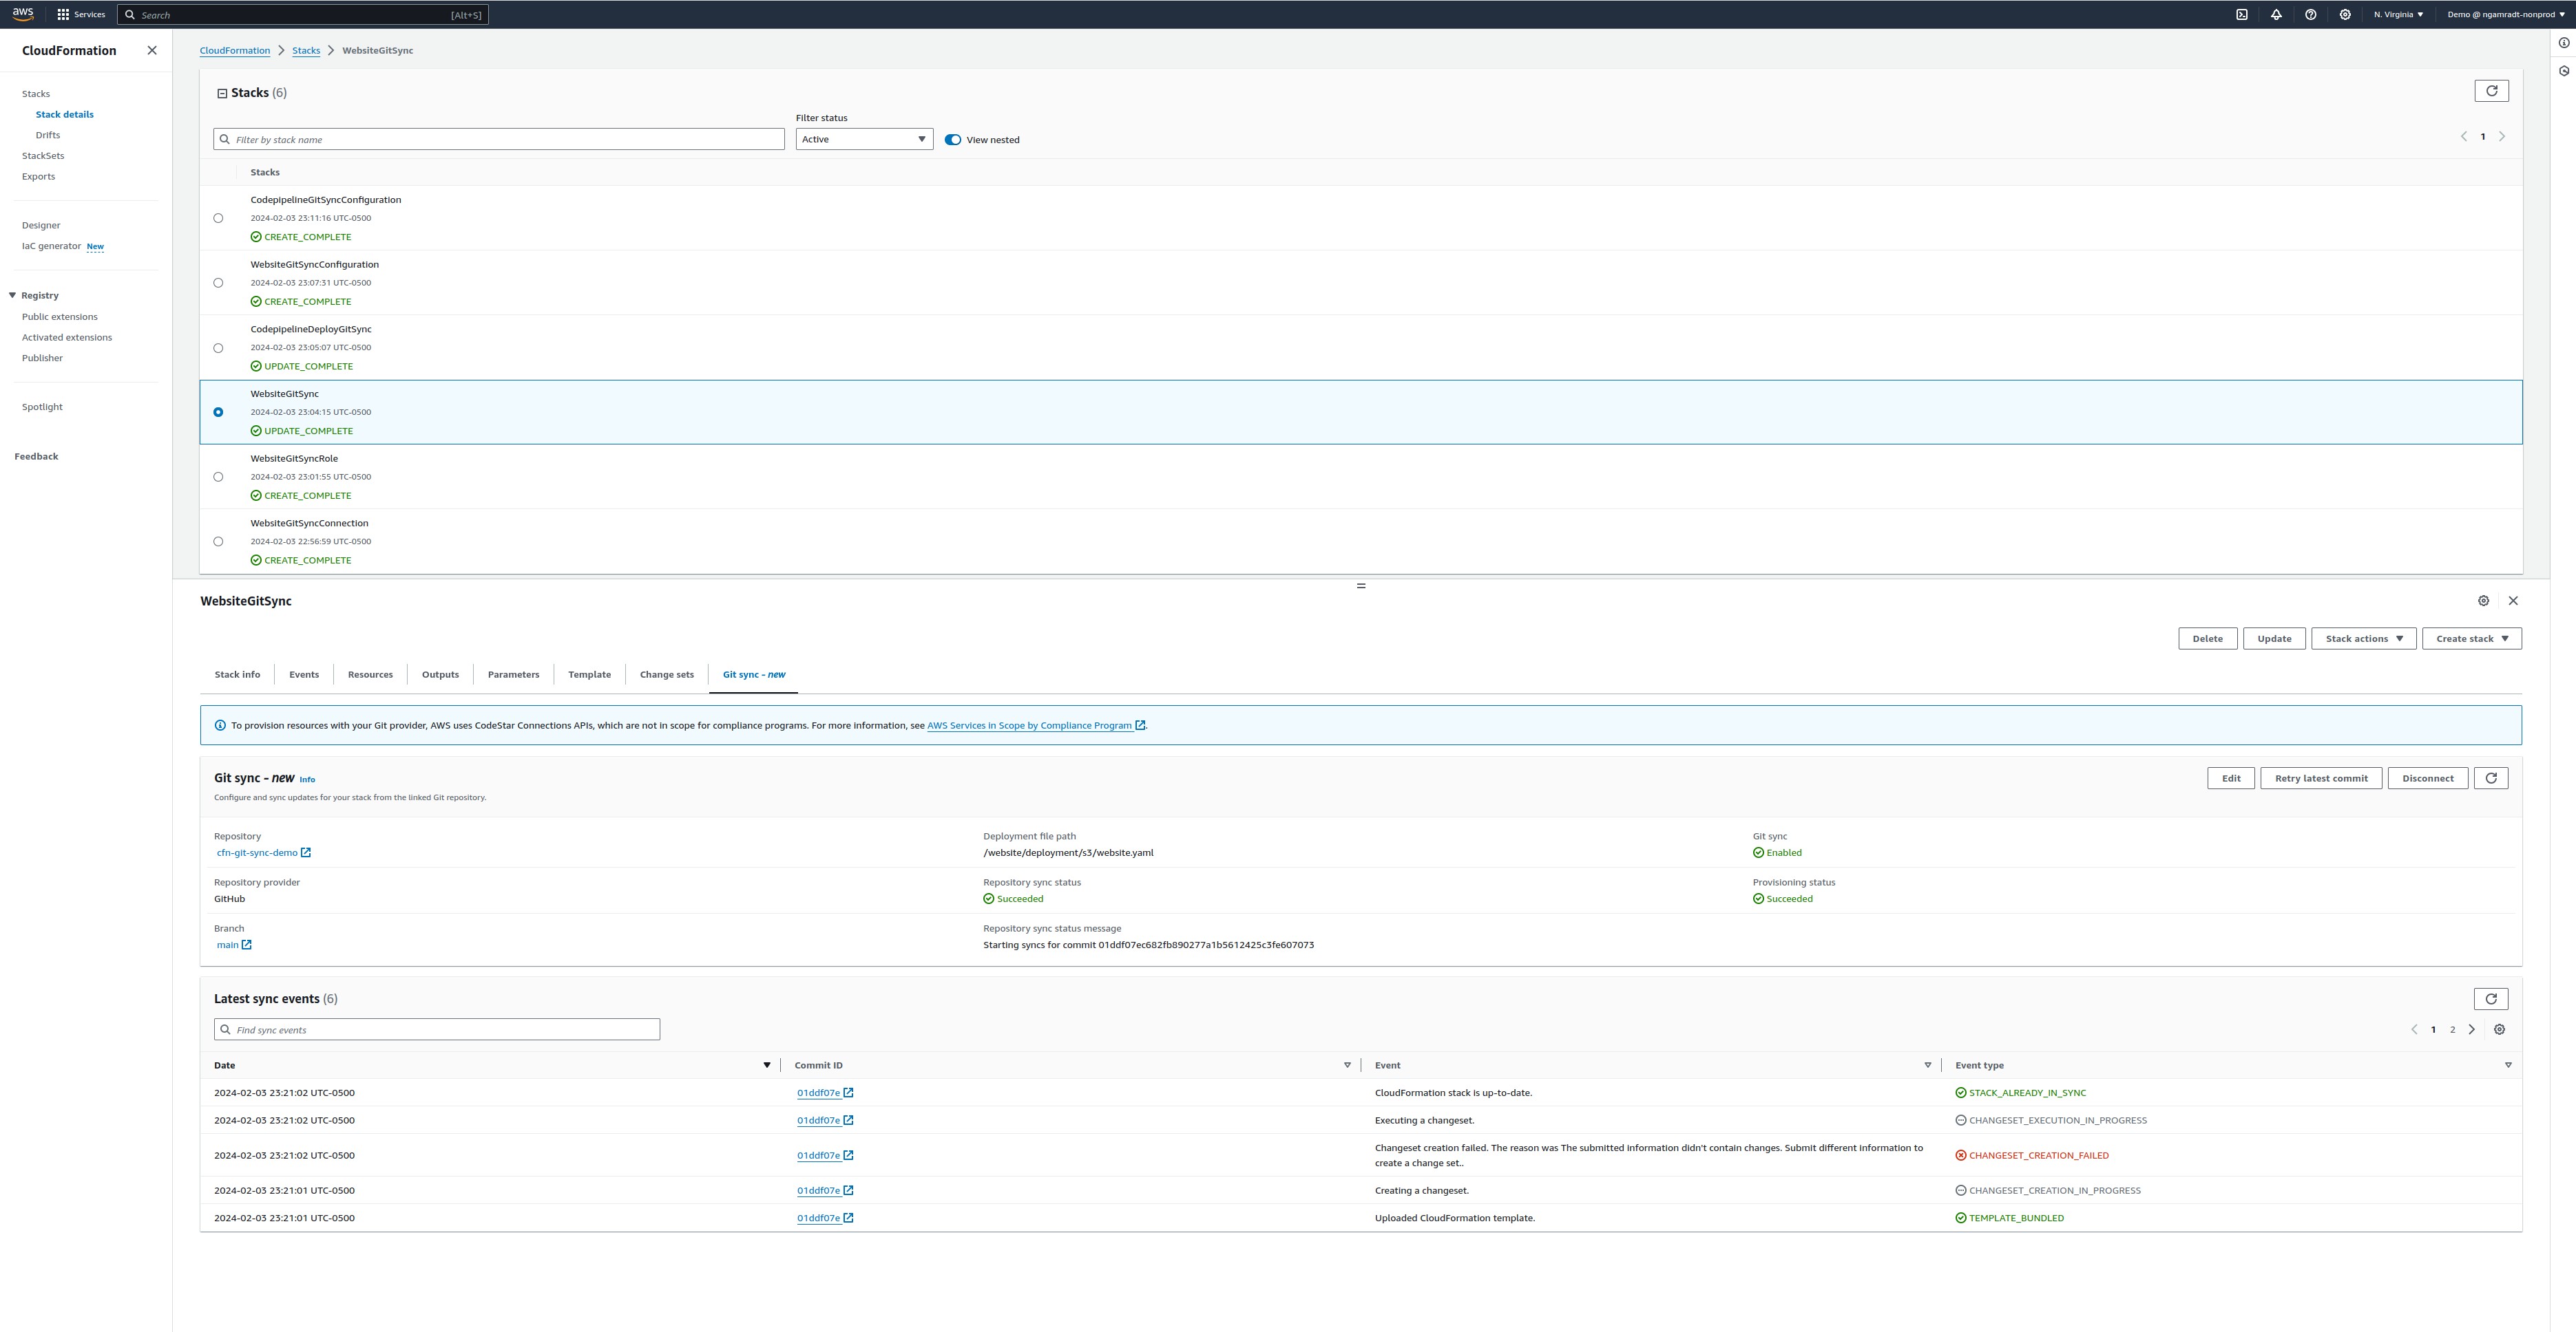Go to previous sync events page arrow
The width and height of the screenshot is (2576, 1332).
(2414, 1029)
